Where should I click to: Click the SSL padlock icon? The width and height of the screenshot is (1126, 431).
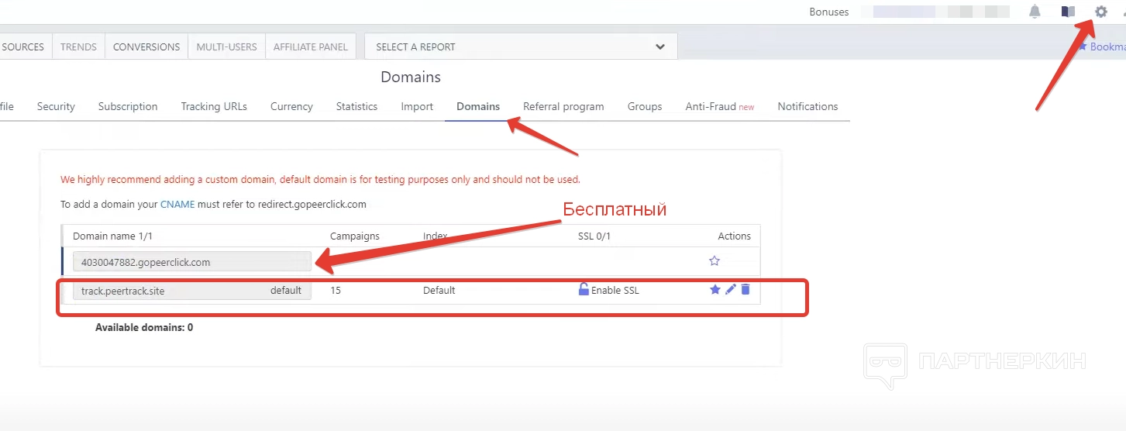click(x=584, y=289)
